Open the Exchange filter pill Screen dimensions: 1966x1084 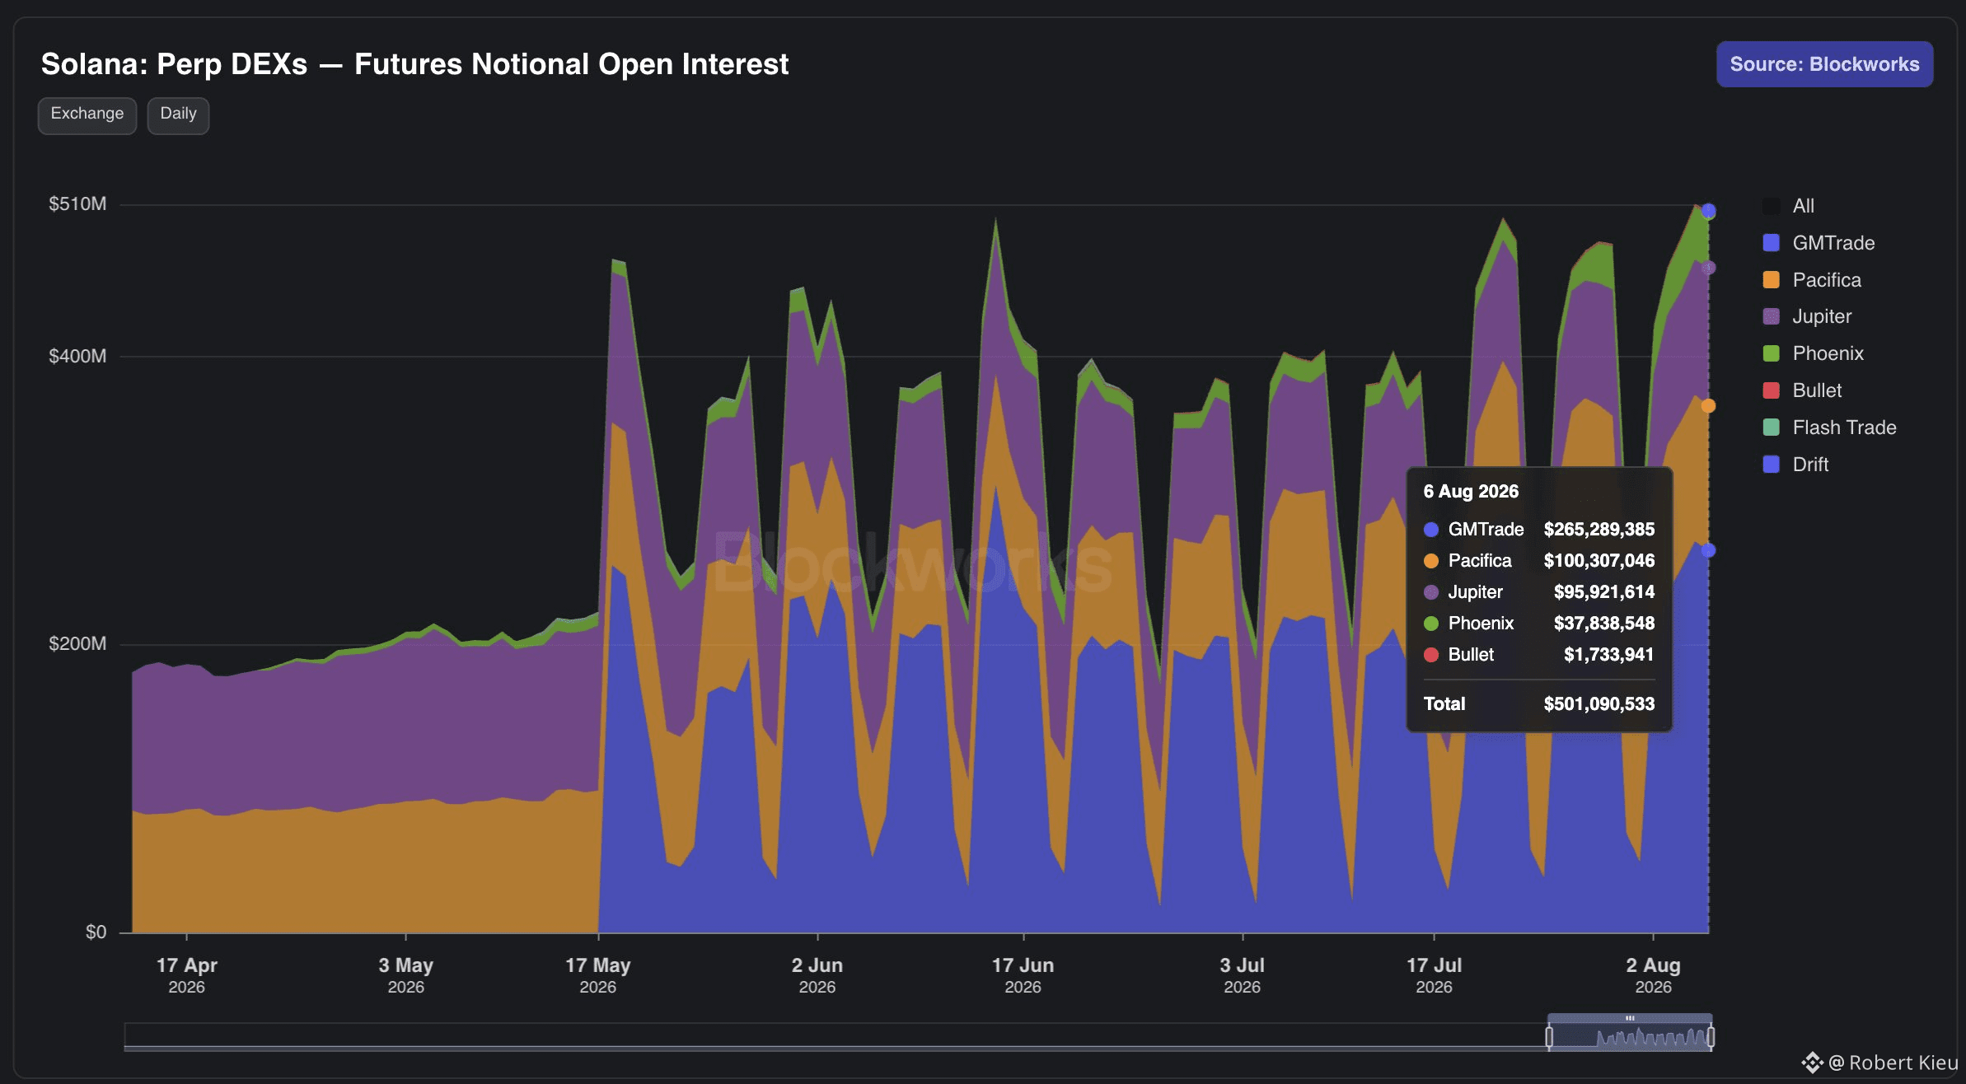[x=87, y=114]
